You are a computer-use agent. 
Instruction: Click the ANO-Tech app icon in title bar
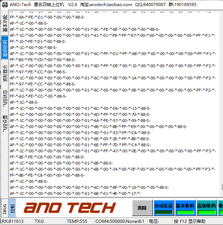point(5,5)
